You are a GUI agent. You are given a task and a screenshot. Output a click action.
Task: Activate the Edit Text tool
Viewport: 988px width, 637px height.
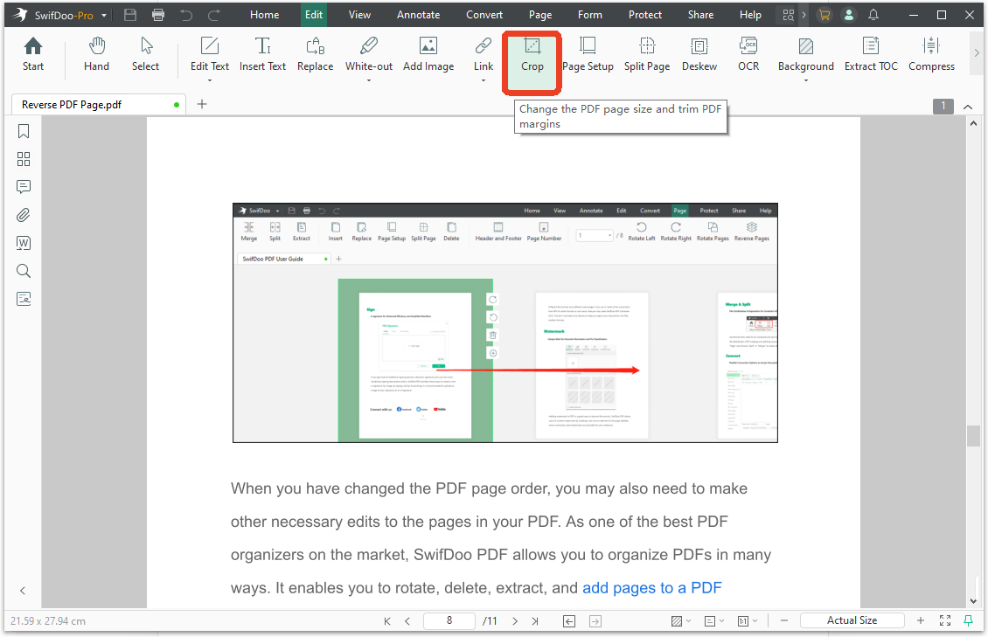tap(210, 54)
